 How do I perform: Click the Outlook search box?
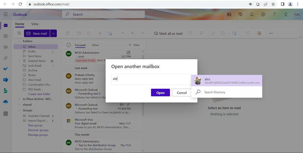(103, 14)
